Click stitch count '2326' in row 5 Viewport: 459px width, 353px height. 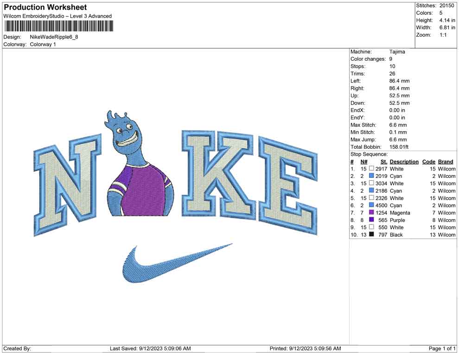tap(381, 198)
